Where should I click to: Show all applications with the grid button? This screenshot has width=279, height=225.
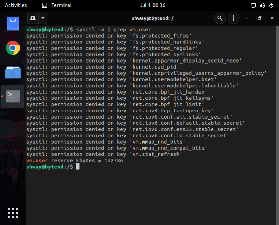[x=13, y=212]
